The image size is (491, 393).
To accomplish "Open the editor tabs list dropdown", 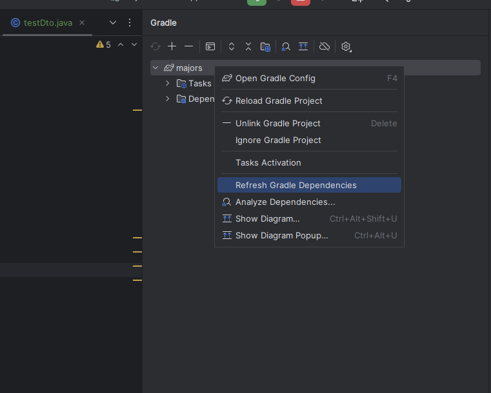I will click(x=113, y=23).
